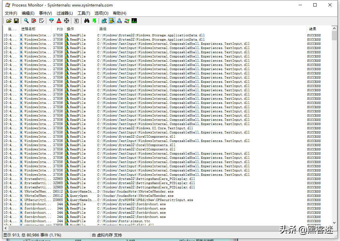Open the 工具(T) menu

pyautogui.click(x=84, y=13)
